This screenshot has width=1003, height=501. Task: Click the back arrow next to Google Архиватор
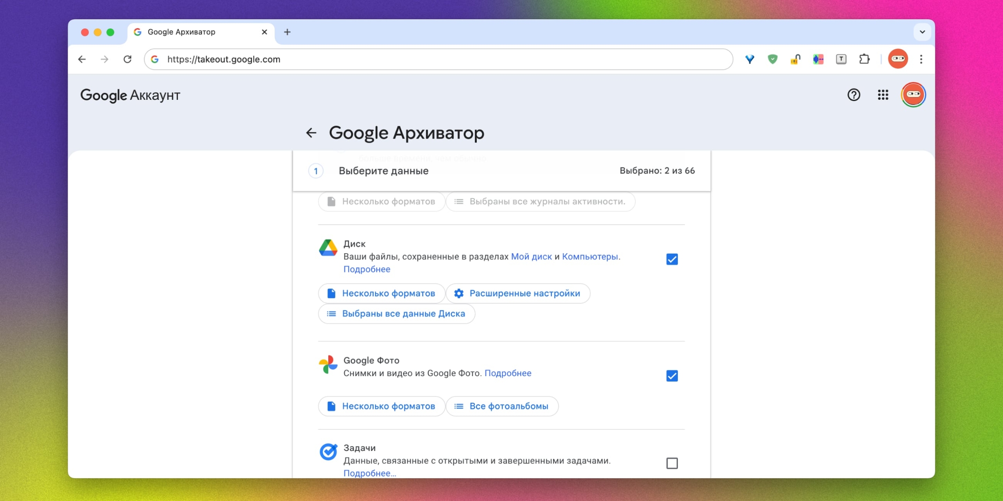click(x=311, y=133)
